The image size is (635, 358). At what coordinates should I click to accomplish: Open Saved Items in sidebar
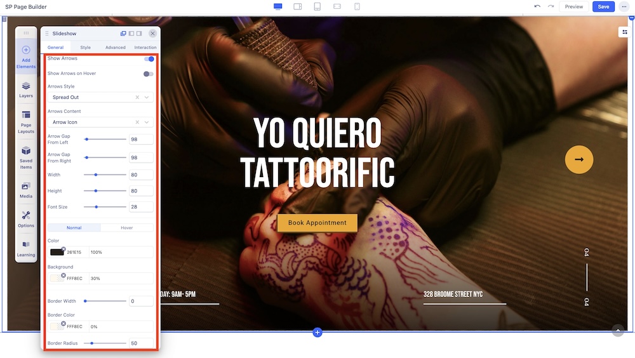click(26, 157)
